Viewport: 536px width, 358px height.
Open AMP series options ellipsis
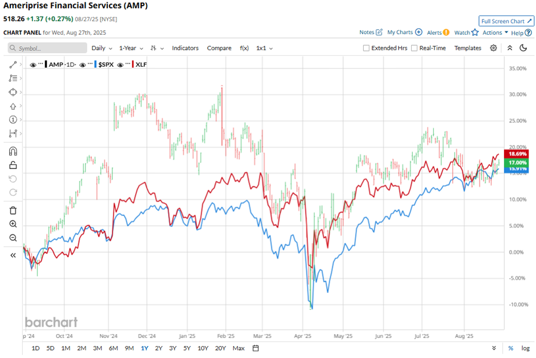40,64
